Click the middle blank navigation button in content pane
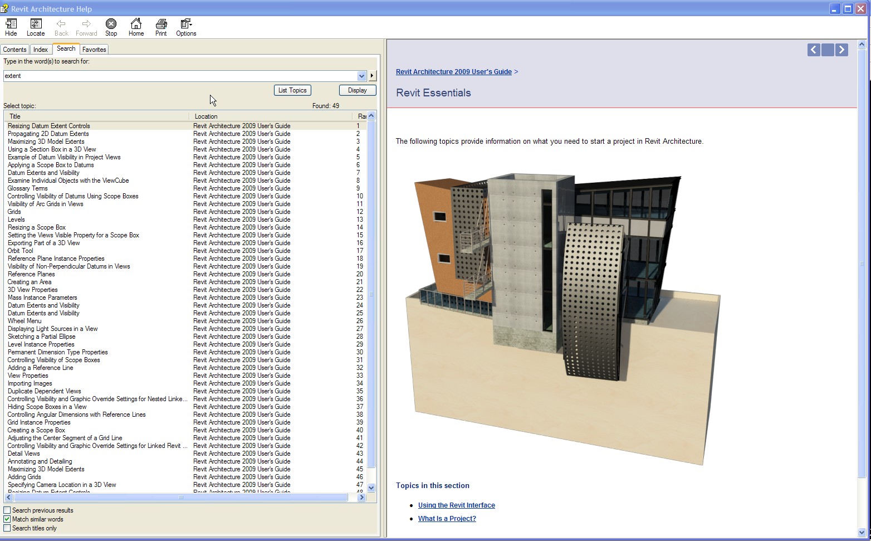 click(828, 50)
